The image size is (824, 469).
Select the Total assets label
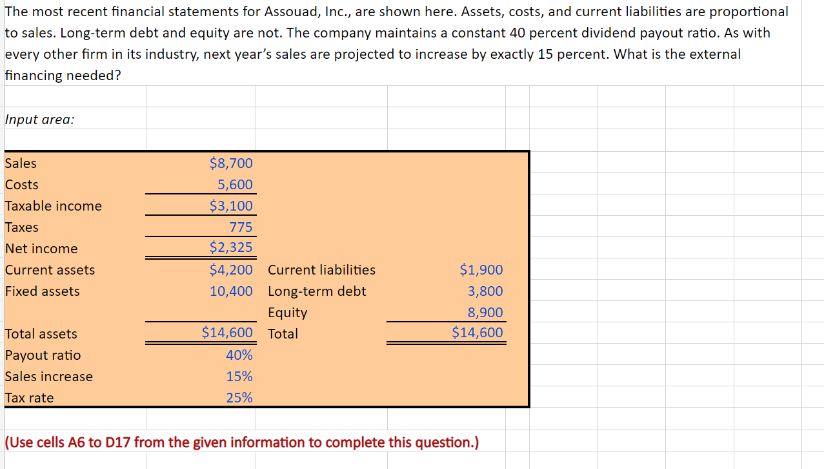[x=41, y=333]
